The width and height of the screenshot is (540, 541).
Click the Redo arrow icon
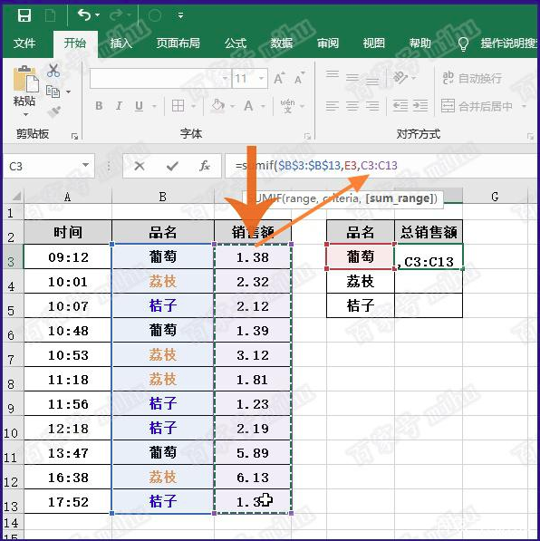(117, 14)
